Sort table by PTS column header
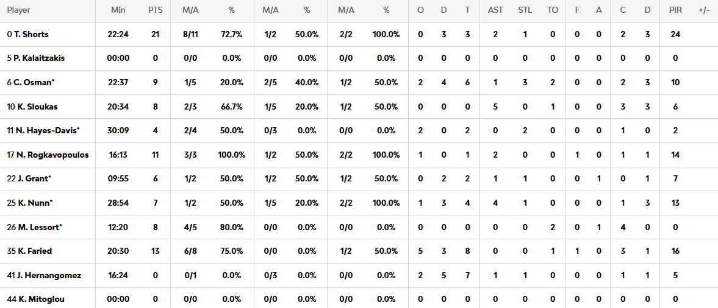The width and height of the screenshot is (718, 308). point(155,10)
